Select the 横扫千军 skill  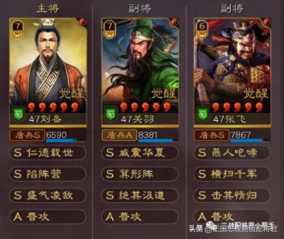pyautogui.click(x=232, y=174)
